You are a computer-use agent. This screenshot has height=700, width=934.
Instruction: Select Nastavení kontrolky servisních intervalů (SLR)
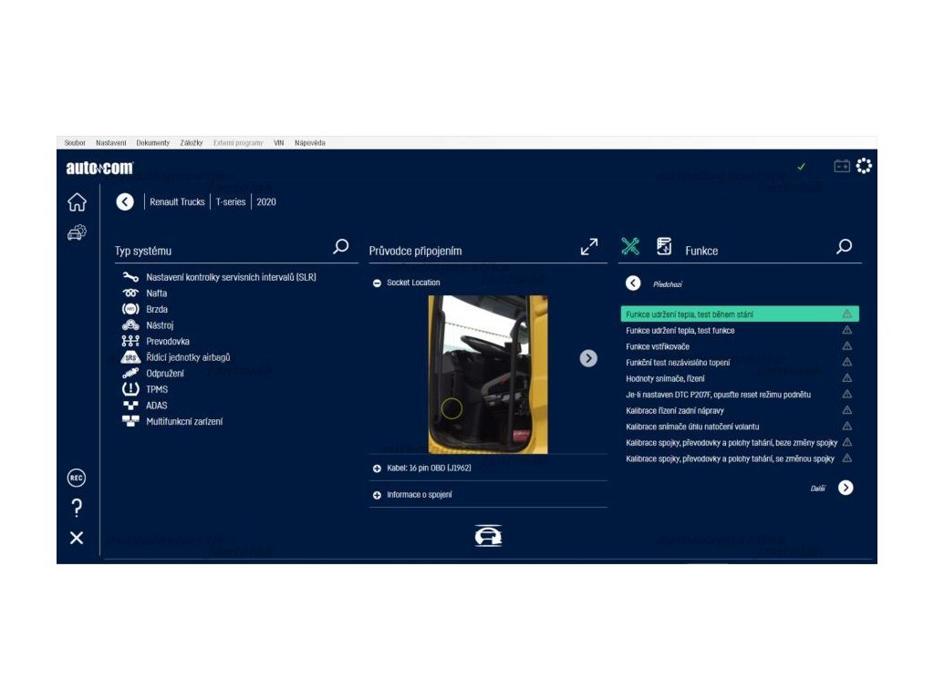231,277
